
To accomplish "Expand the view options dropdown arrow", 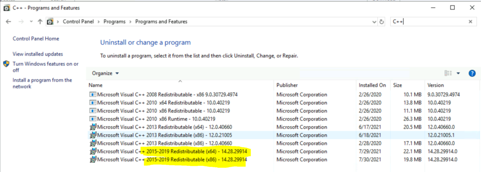I will (458, 73).
